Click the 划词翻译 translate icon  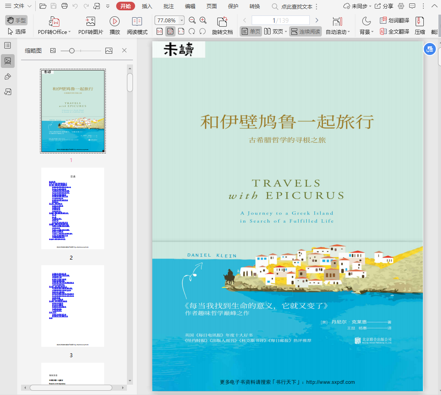click(394, 20)
